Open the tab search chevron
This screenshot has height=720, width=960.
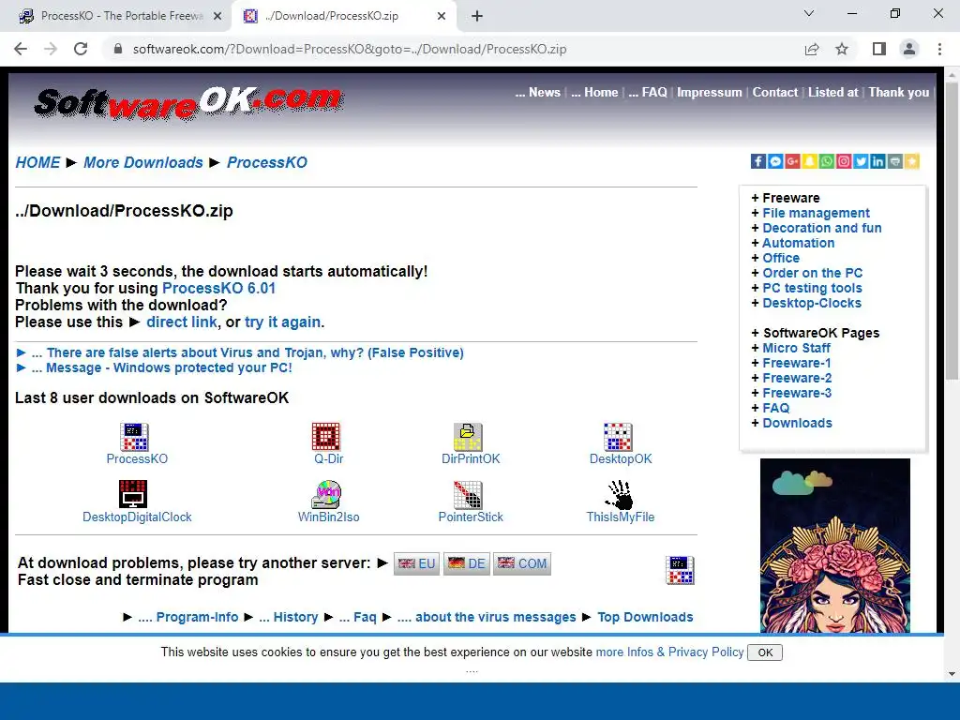[809, 13]
